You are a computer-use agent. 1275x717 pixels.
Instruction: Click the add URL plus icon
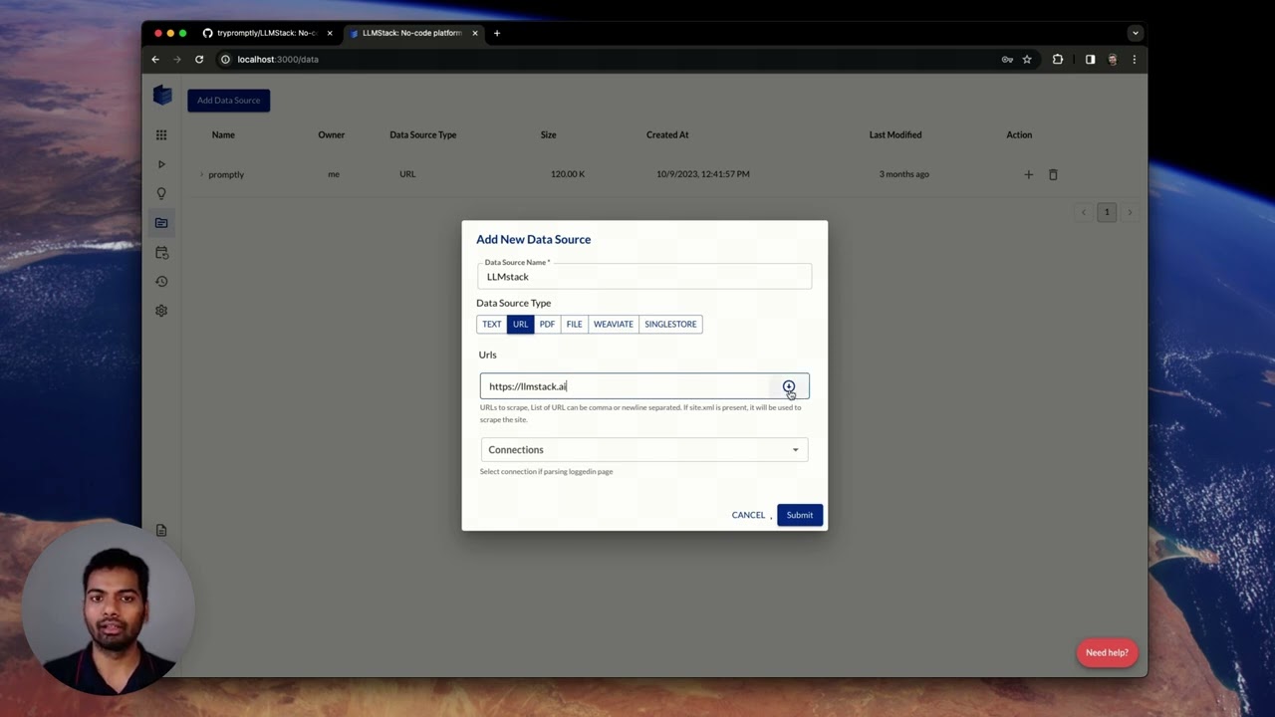(x=788, y=386)
